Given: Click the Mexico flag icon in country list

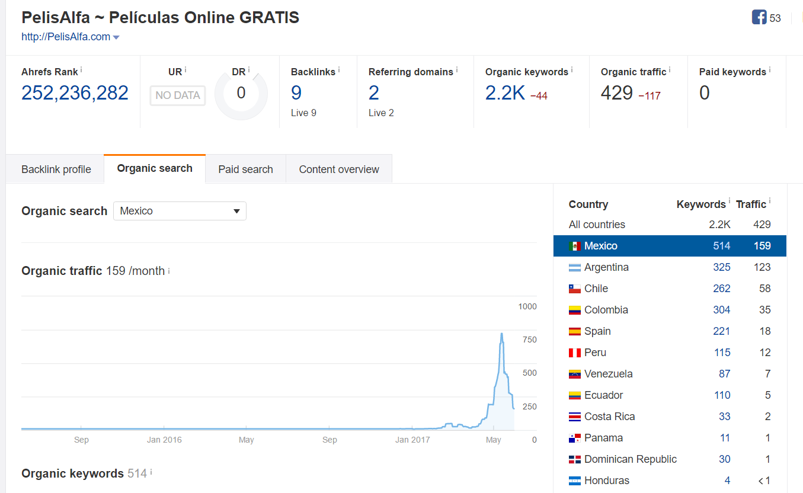Looking at the screenshot, I should [574, 246].
